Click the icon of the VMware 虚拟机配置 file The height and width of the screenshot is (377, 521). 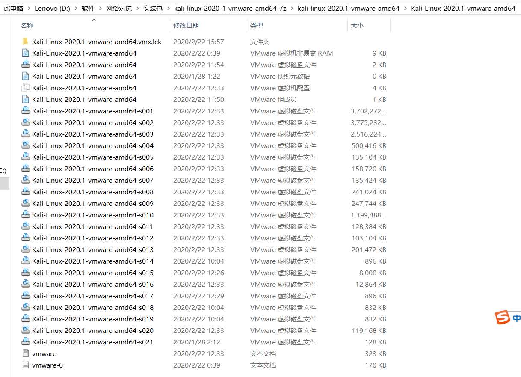click(x=26, y=88)
